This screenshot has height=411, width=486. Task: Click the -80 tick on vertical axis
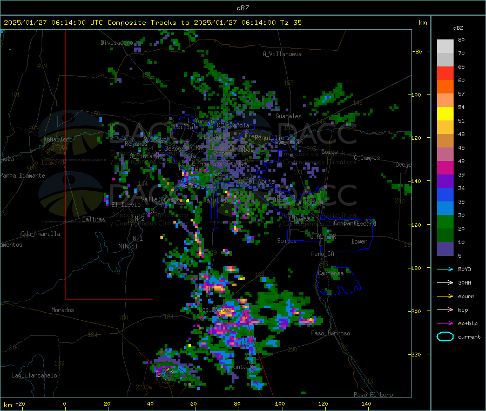point(417,51)
